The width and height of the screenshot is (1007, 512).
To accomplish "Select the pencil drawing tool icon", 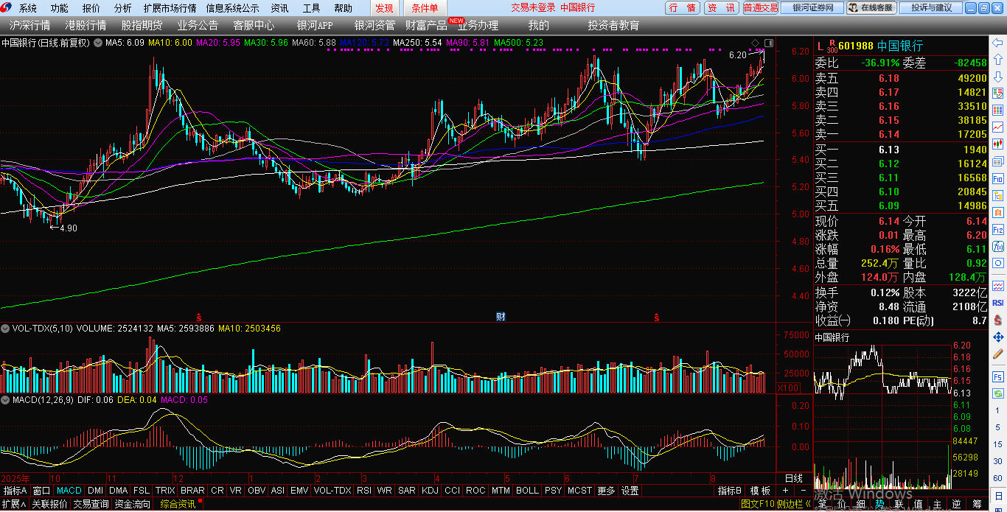I will [998, 354].
